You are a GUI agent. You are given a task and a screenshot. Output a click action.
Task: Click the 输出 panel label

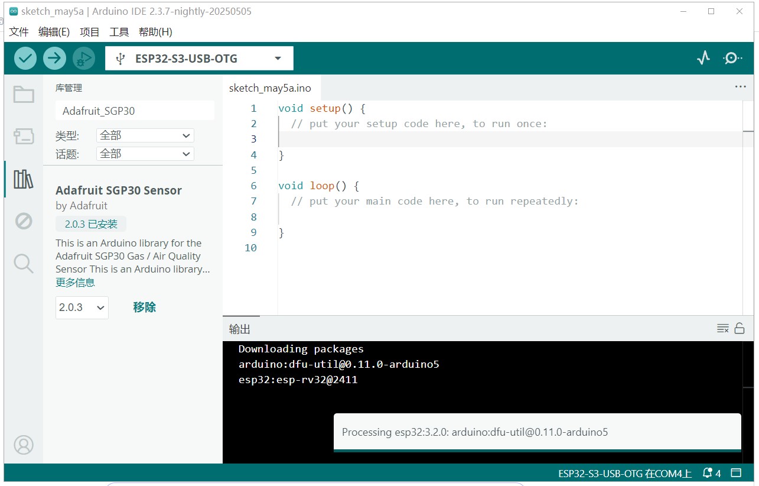(240, 329)
